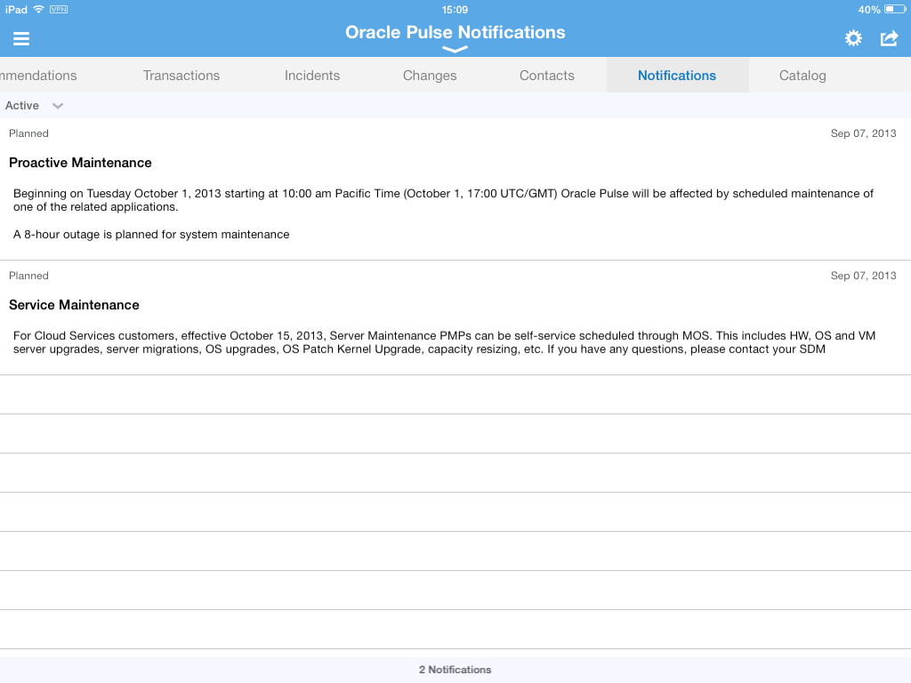Switch to the Contacts tab
The height and width of the screenshot is (683, 911).
pyautogui.click(x=547, y=76)
